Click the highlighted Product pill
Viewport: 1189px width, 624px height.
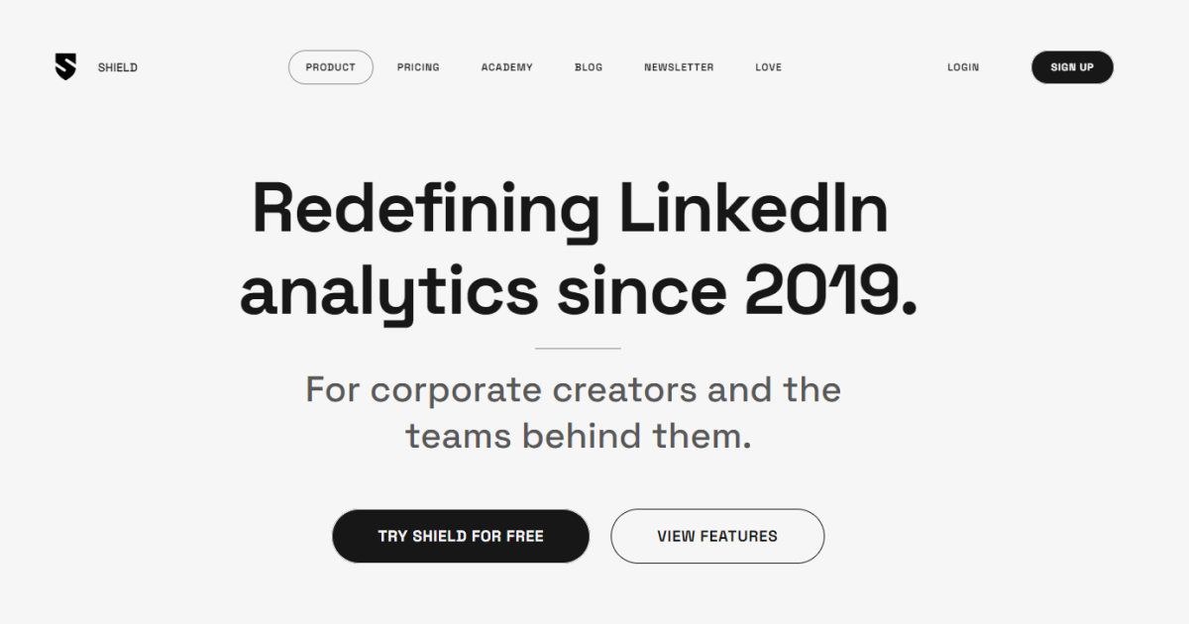coord(330,67)
